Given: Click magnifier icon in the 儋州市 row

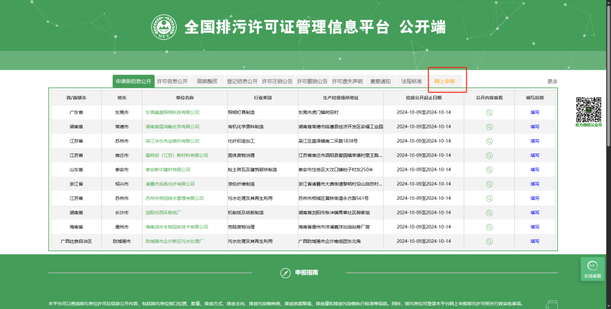Looking at the screenshot, I should tap(489, 227).
